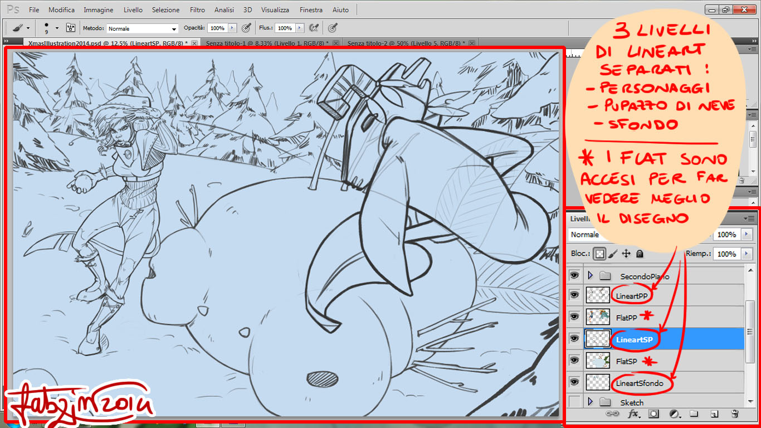The image size is (761, 428).
Task: Show the Sketch group
Action: point(574,401)
